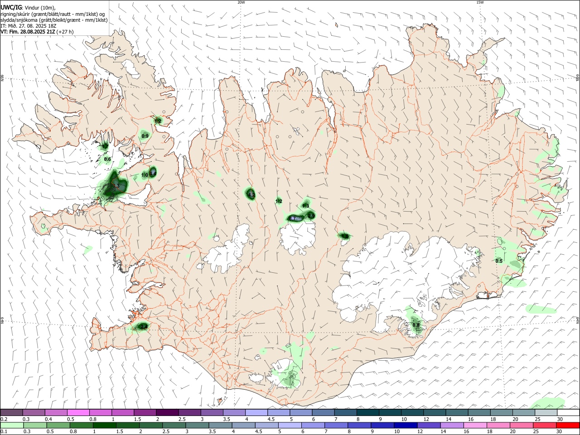Viewport: 580px width, 435px height.
Task: Click the 'IT: Mið. 27. 08. 2025 18Z' line
Action: [28, 26]
